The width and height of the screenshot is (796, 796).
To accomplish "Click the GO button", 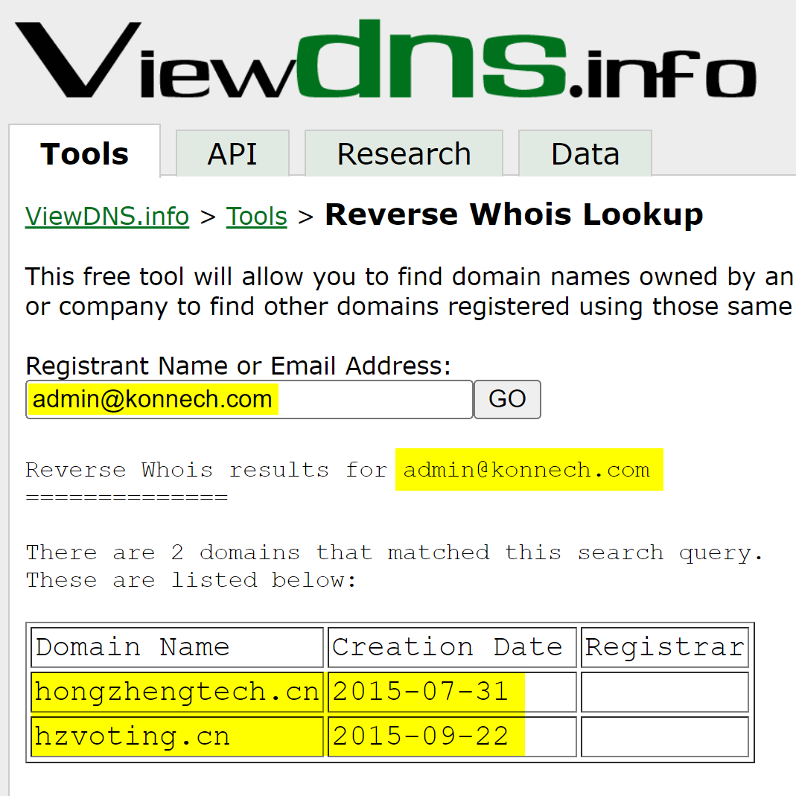I will [x=507, y=400].
